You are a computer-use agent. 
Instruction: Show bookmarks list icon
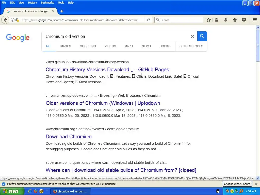(217, 20)
